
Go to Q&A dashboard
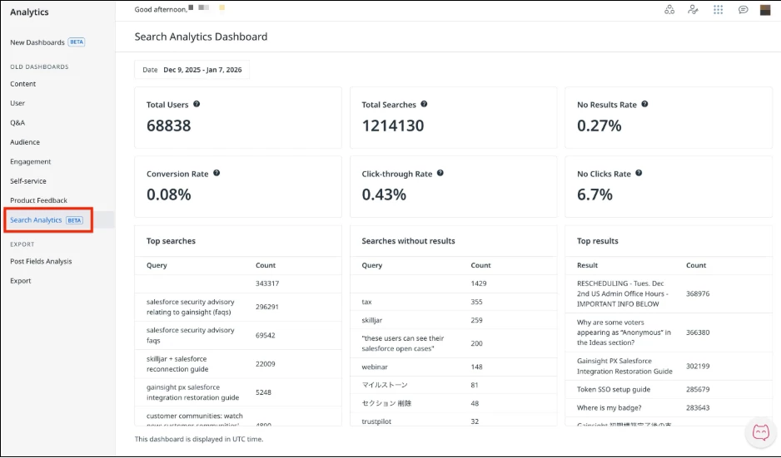[x=17, y=123]
